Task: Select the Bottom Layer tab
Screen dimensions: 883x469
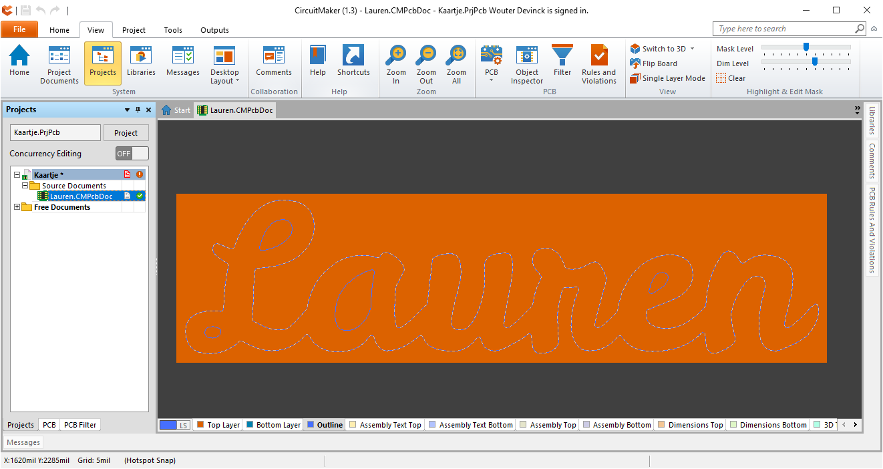Action: [x=273, y=425]
